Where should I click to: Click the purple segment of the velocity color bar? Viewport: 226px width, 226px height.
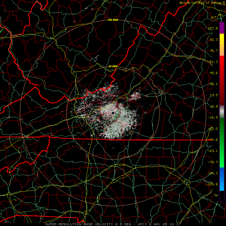click(x=222, y=28)
